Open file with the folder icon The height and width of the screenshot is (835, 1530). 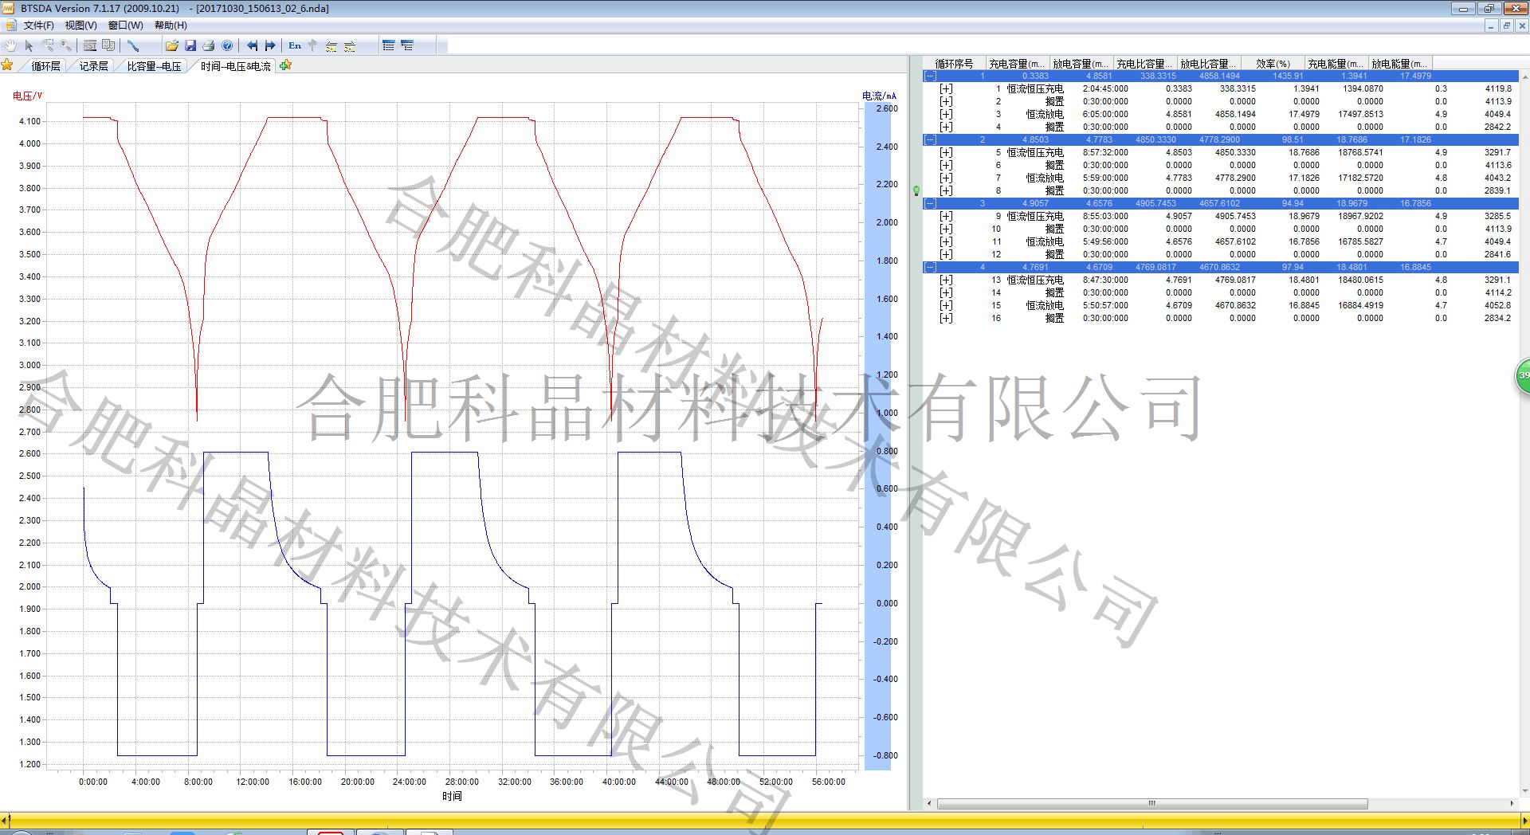tap(171, 46)
